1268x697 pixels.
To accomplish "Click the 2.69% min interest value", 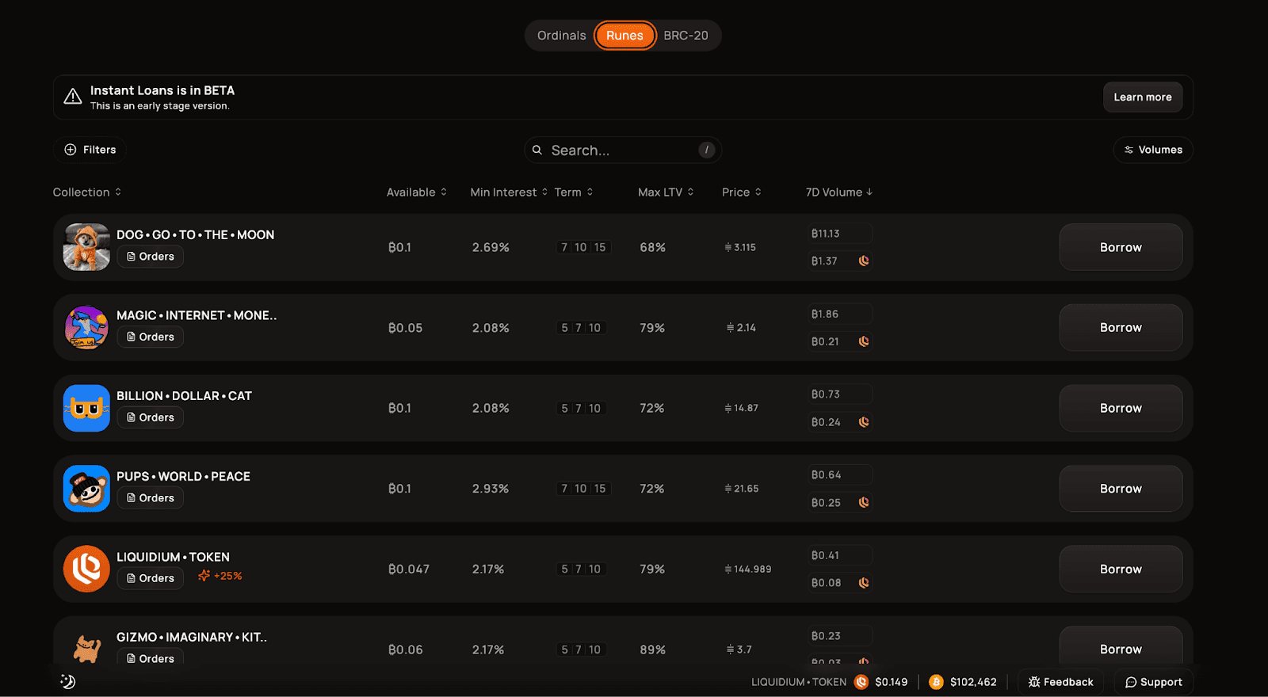I will [x=491, y=247].
